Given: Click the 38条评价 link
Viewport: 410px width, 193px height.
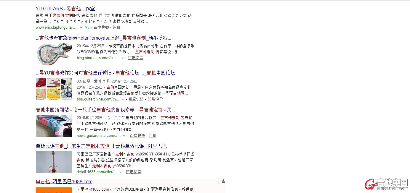Looking at the screenshot, I should [x=155, y=99].
